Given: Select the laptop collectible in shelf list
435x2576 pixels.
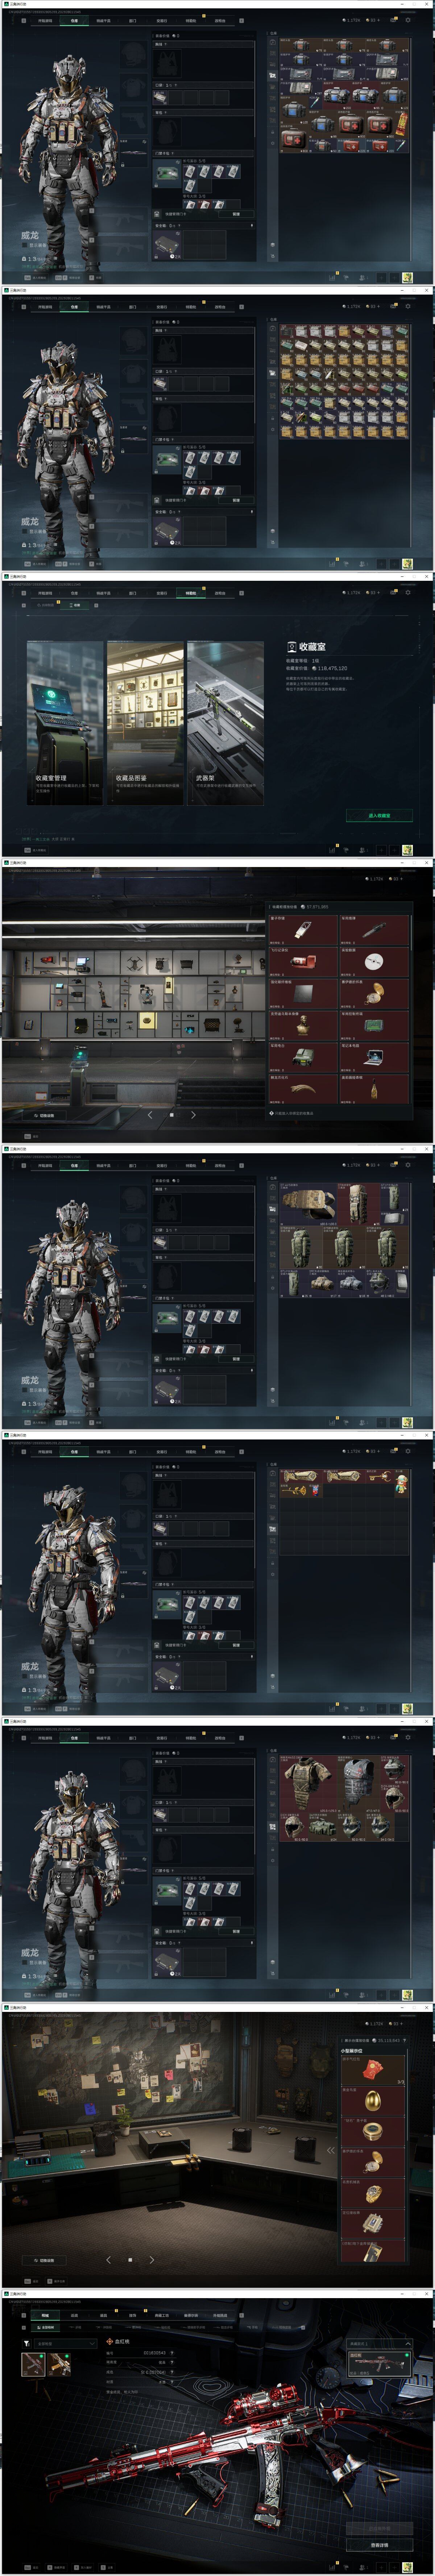Looking at the screenshot, I should point(374,1057).
